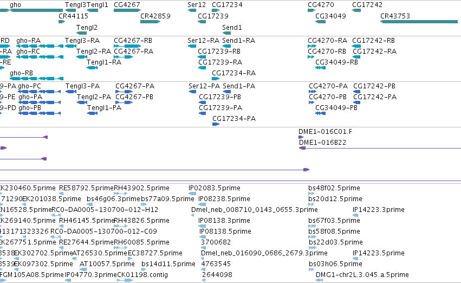Click the CG17242 gene label
Image resolution: width=461 pixels, height=283 pixels.
[367, 5]
